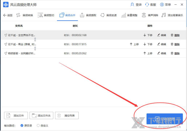Switch to 噪声消除 tab
The width and height of the screenshot is (187, 131).
[x=150, y=15]
